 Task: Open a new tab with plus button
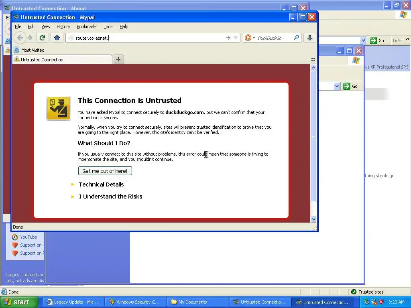(118, 59)
